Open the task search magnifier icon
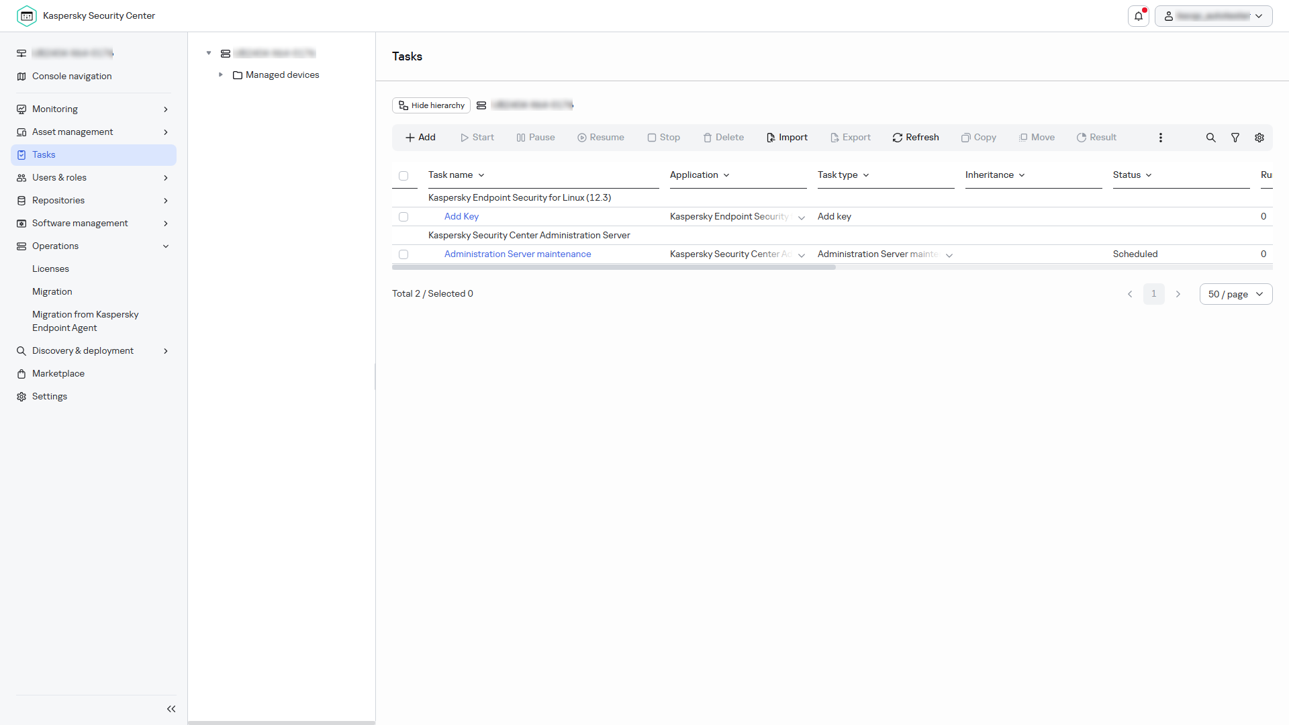The image size is (1289, 725). coord(1211,138)
